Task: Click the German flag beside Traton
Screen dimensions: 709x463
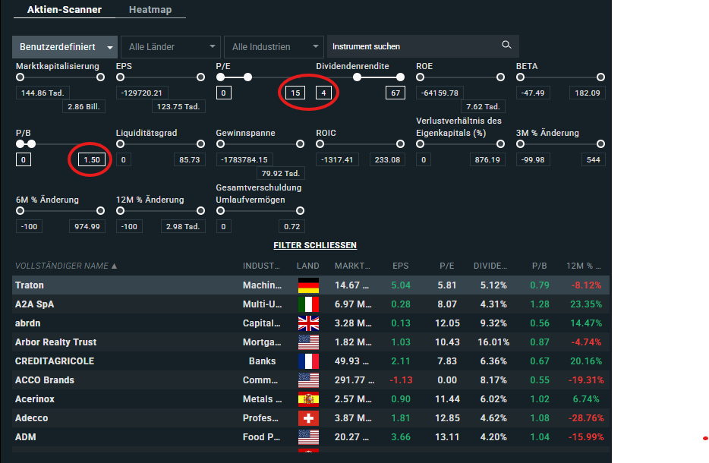Action: [308, 285]
